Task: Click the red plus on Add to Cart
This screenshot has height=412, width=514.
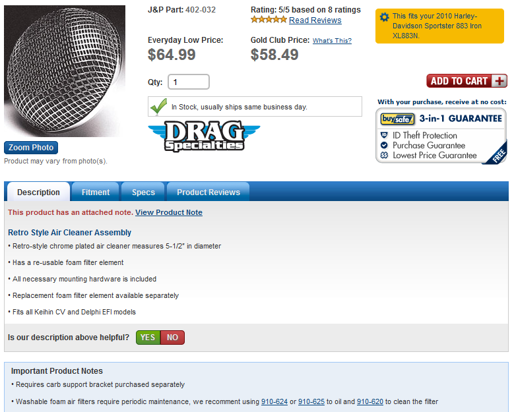Action: 499,81
